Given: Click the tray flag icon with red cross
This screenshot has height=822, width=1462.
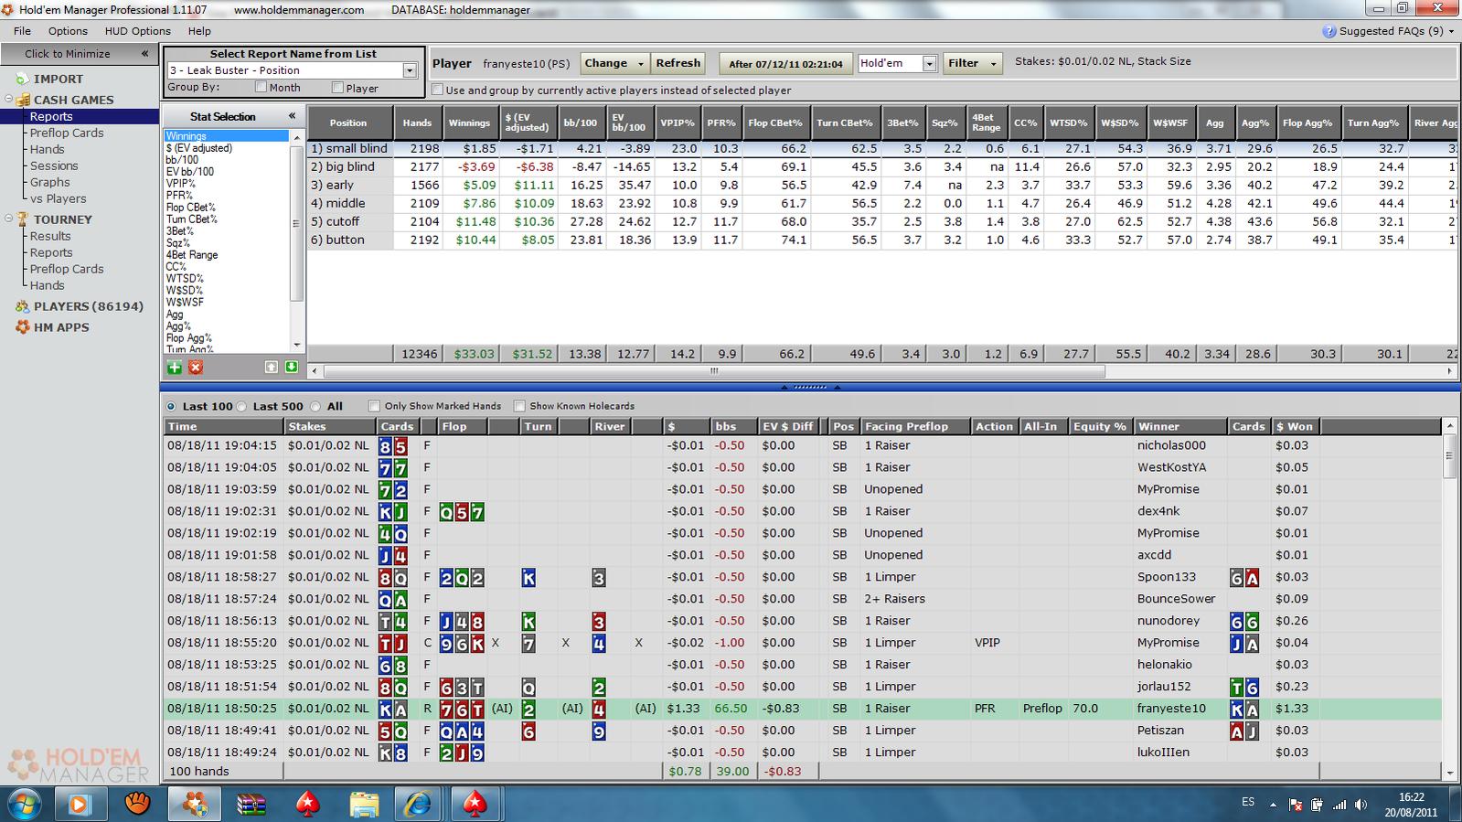Looking at the screenshot, I should [1296, 805].
